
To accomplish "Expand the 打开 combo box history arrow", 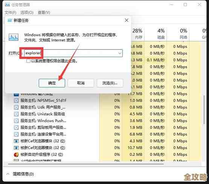I will (x=120, y=53).
